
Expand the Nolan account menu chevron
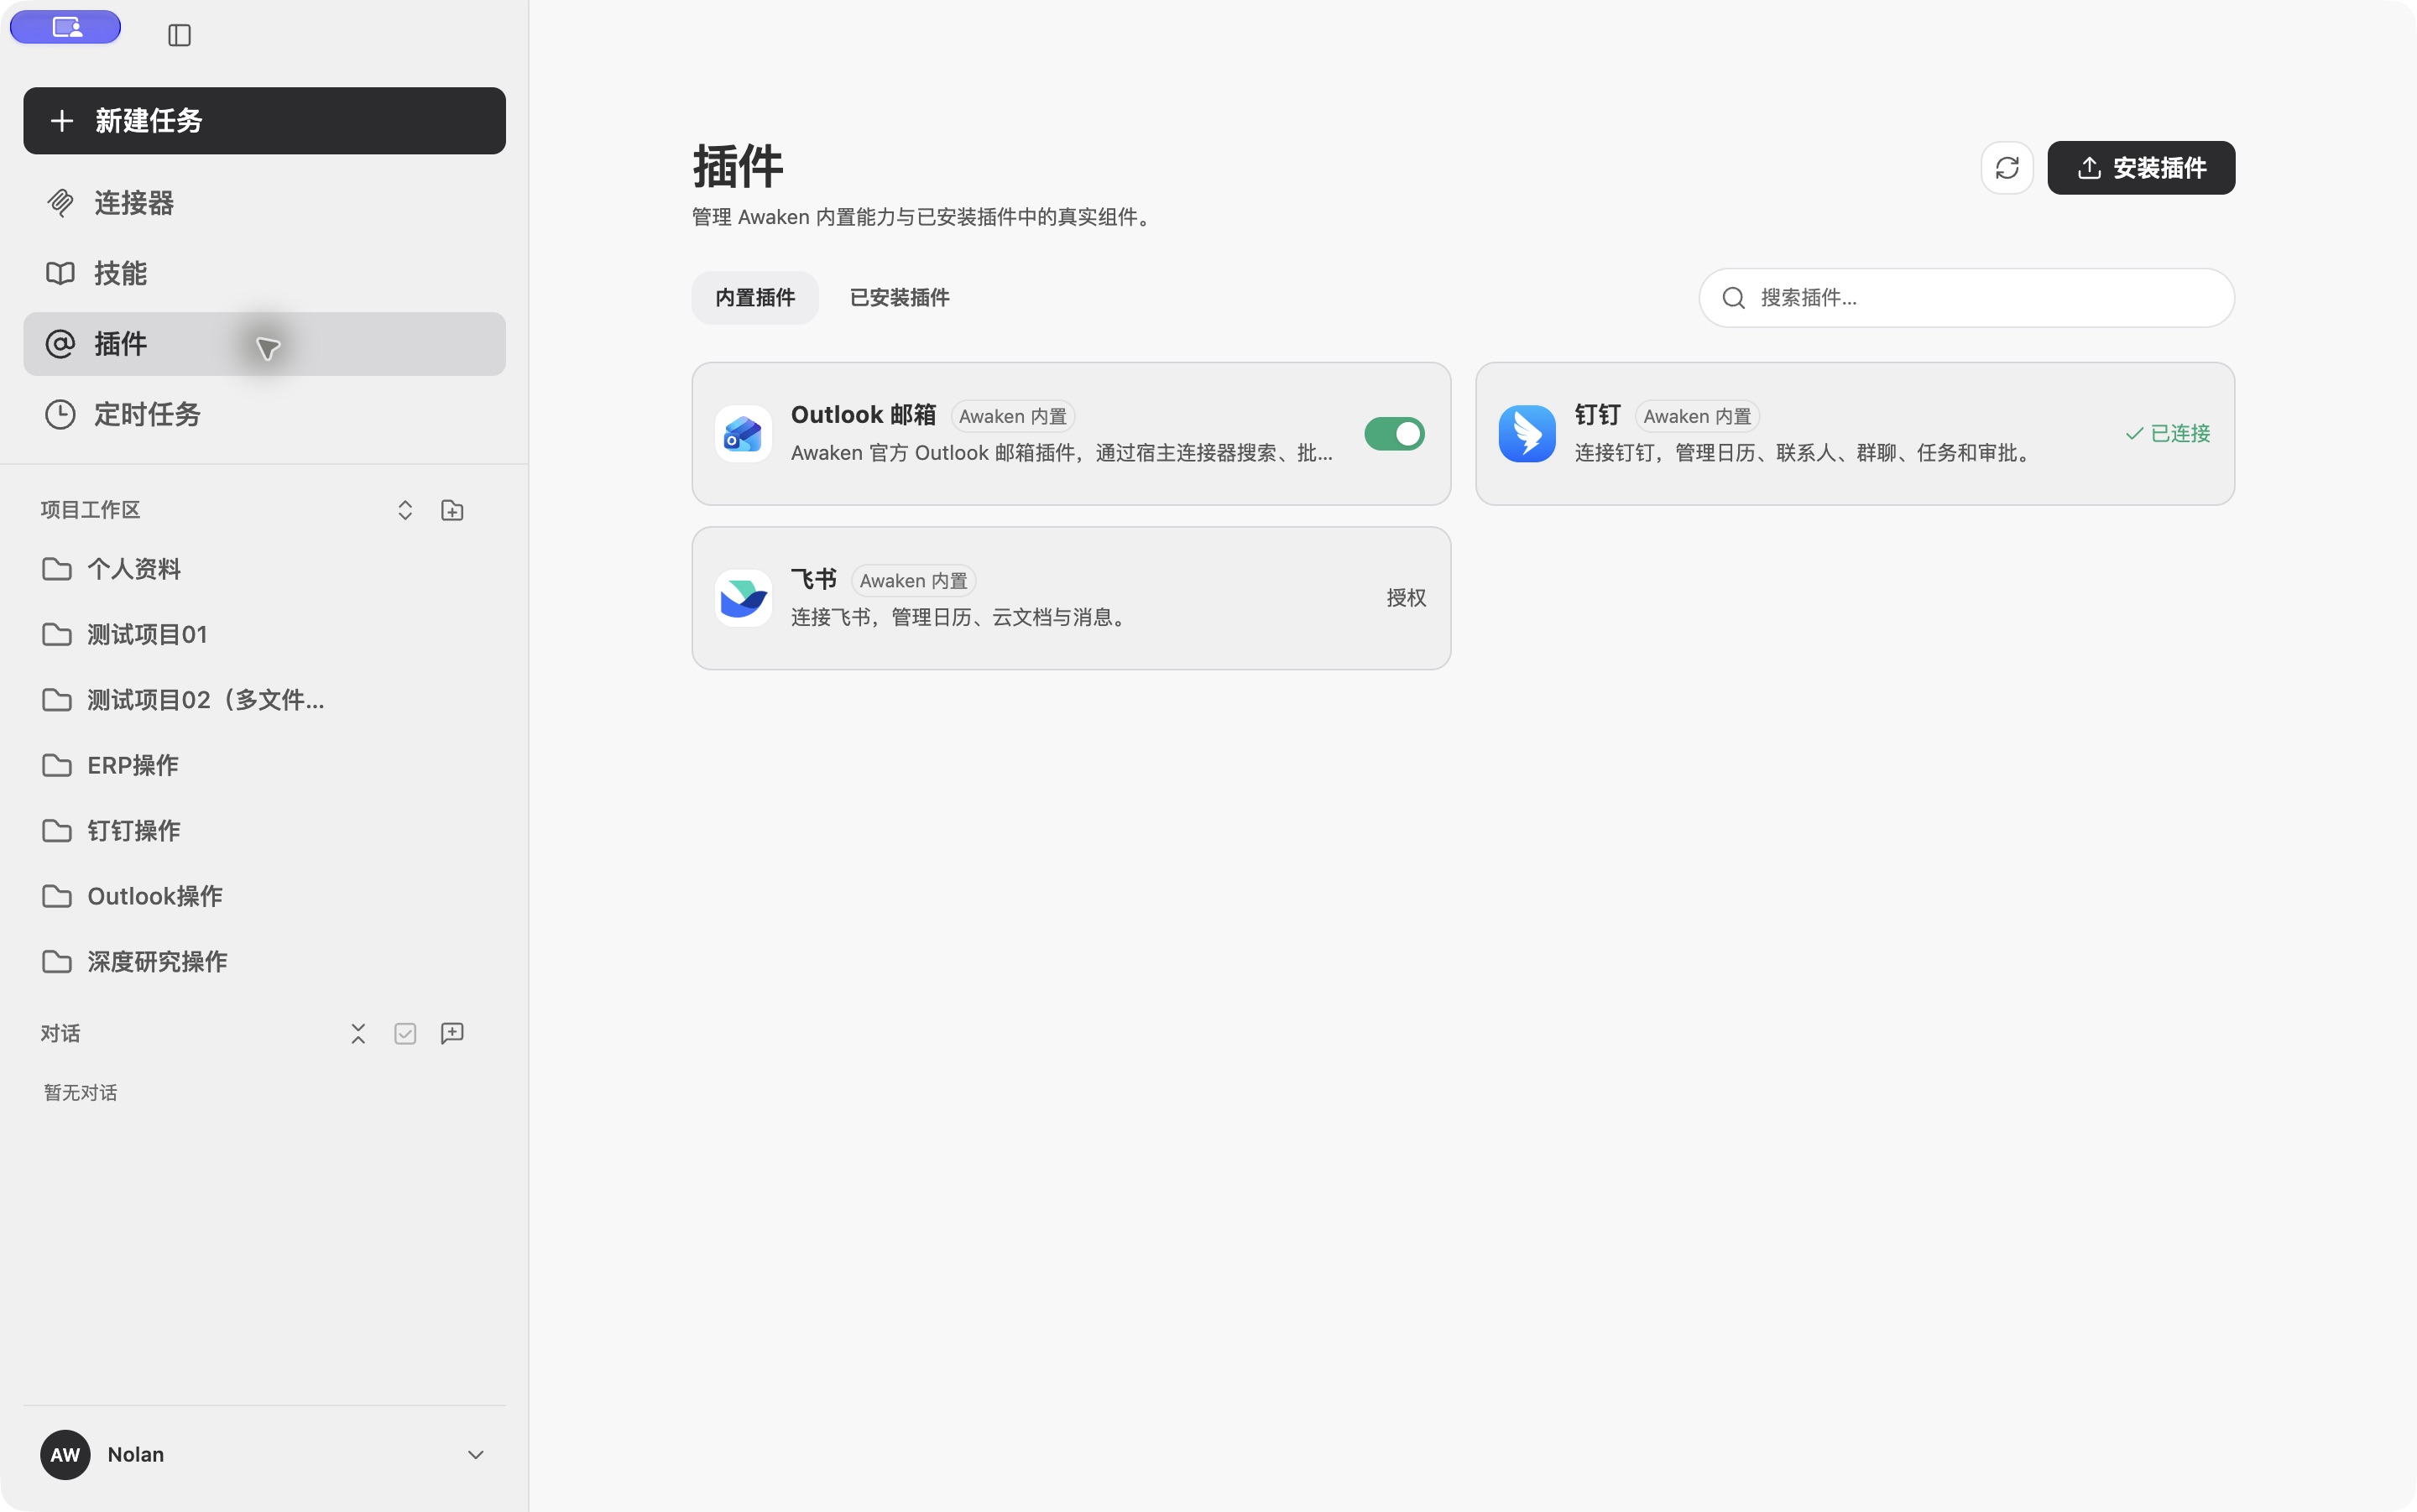(476, 1455)
